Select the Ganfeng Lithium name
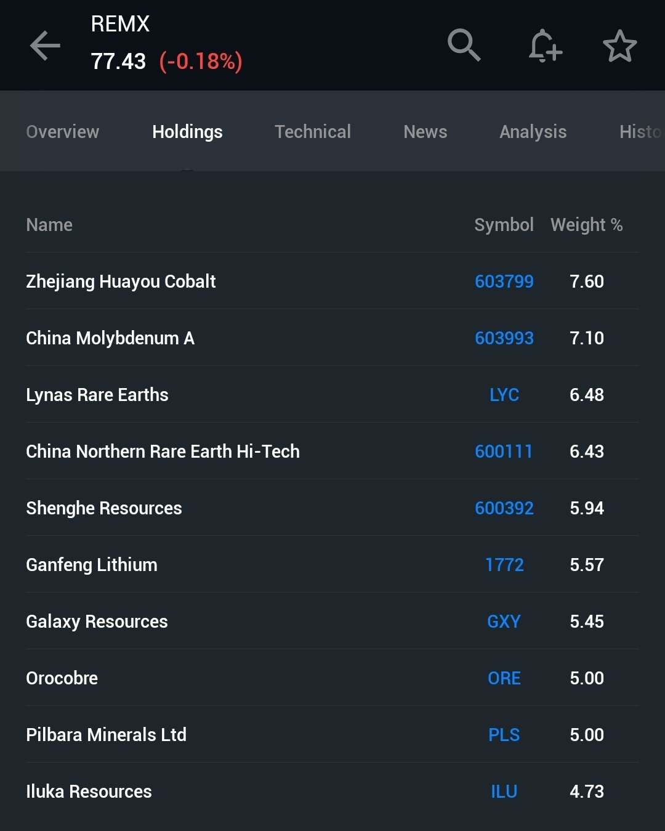This screenshot has width=665, height=831. click(x=92, y=565)
